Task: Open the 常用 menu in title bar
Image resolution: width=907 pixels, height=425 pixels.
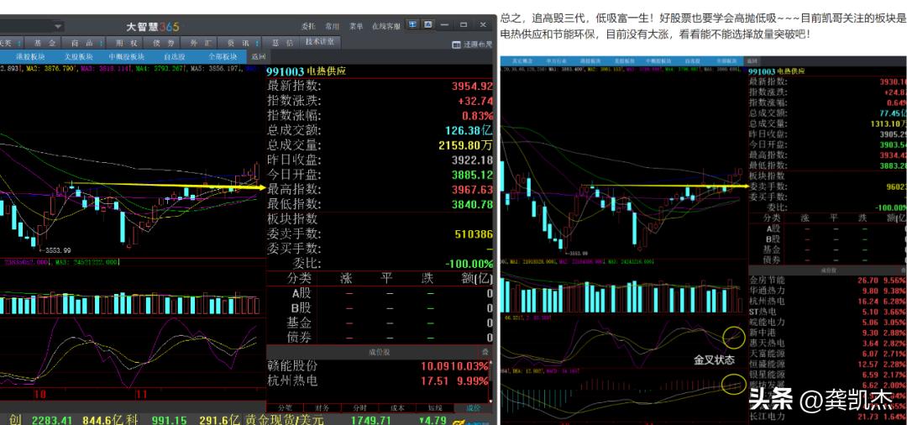Action: click(332, 26)
